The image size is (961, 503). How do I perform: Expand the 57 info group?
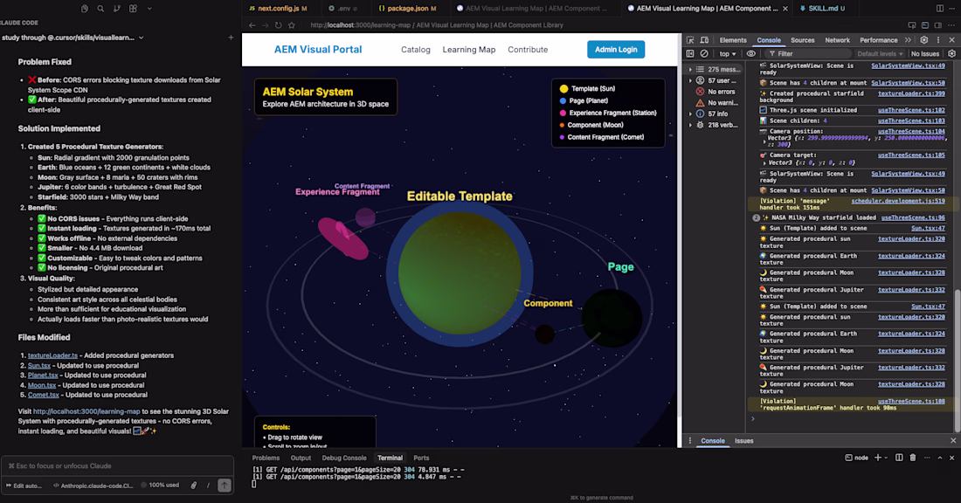click(691, 114)
